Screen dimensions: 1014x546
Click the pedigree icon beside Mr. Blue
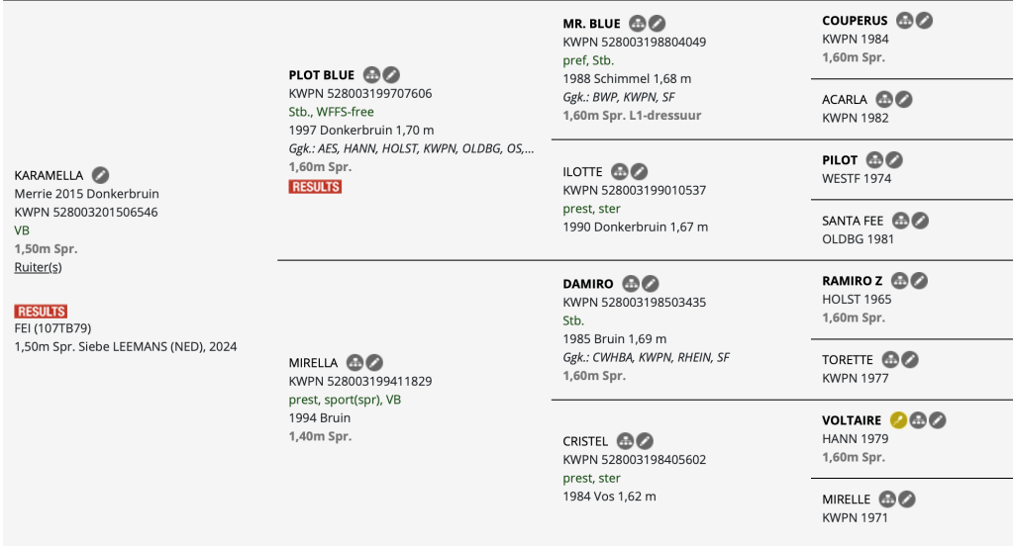[638, 24]
